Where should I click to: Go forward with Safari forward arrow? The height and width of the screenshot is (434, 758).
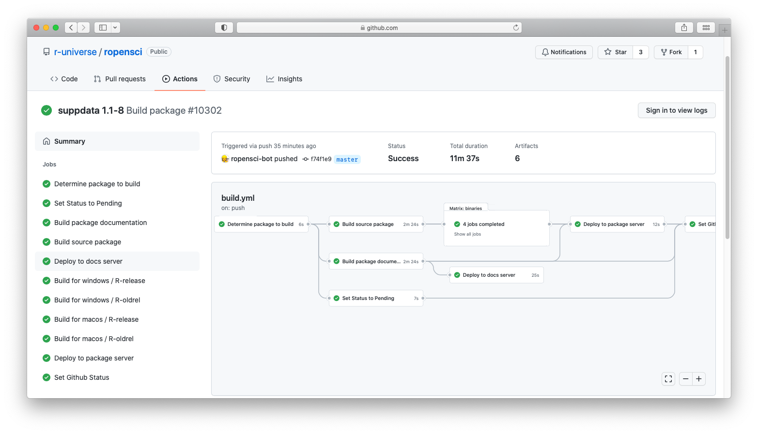84,28
